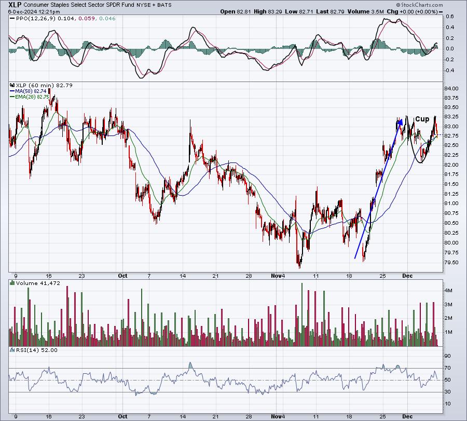This screenshot has height=421, width=467.
Task: Click the 1M volume axis label
Action: [x=448, y=332]
